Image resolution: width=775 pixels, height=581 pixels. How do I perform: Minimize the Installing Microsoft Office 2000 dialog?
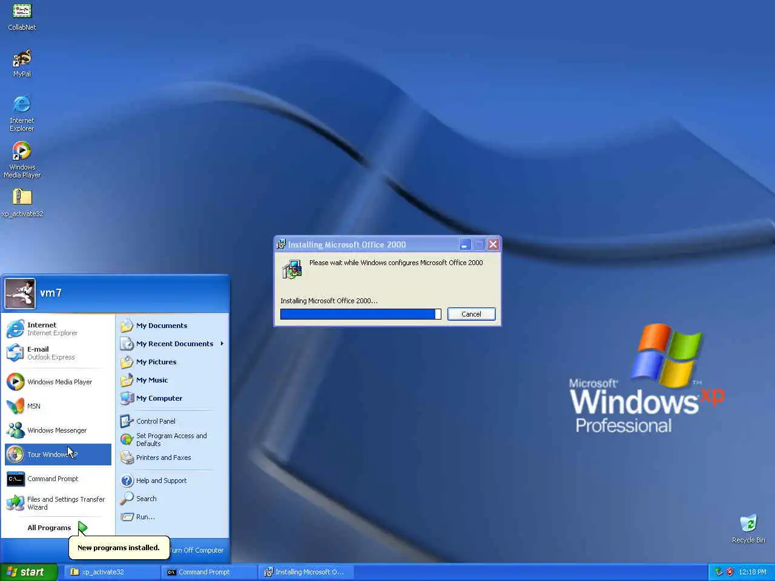465,245
